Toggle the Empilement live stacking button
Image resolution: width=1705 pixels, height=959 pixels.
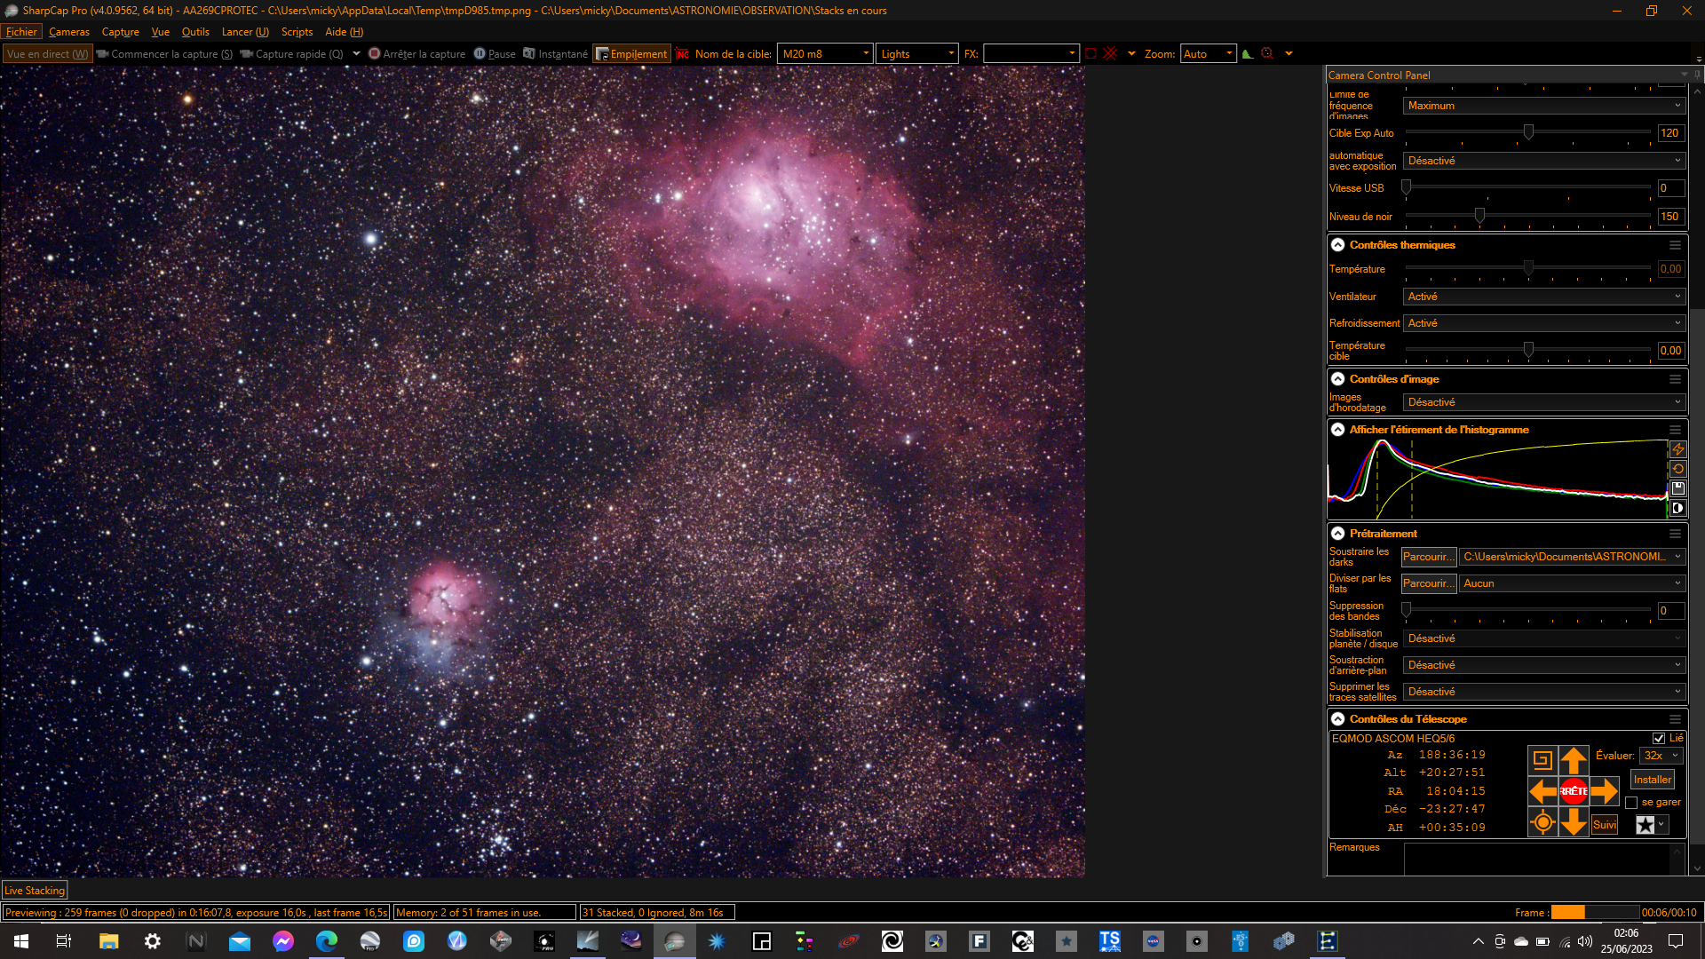pyautogui.click(x=630, y=54)
